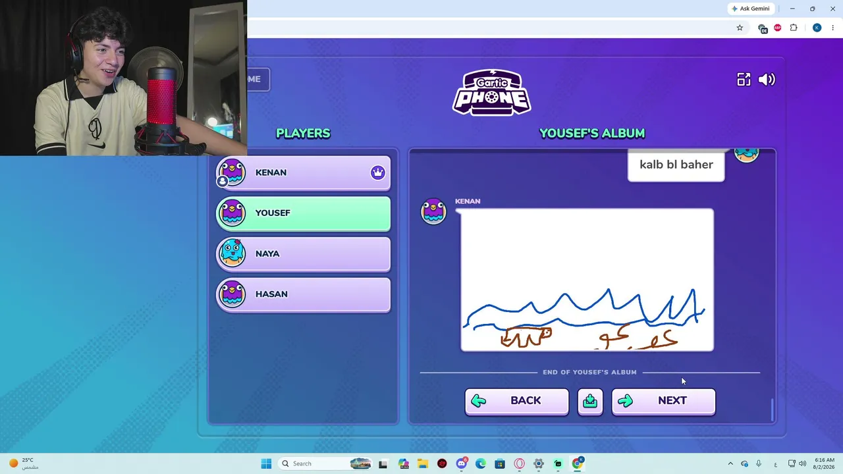Viewport: 843px width, 474px height.
Task: Click the microphone tray icon
Action: (x=759, y=463)
